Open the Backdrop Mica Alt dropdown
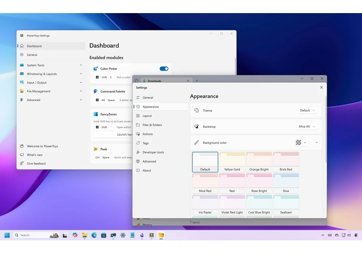This screenshot has width=362, height=253. [x=307, y=126]
